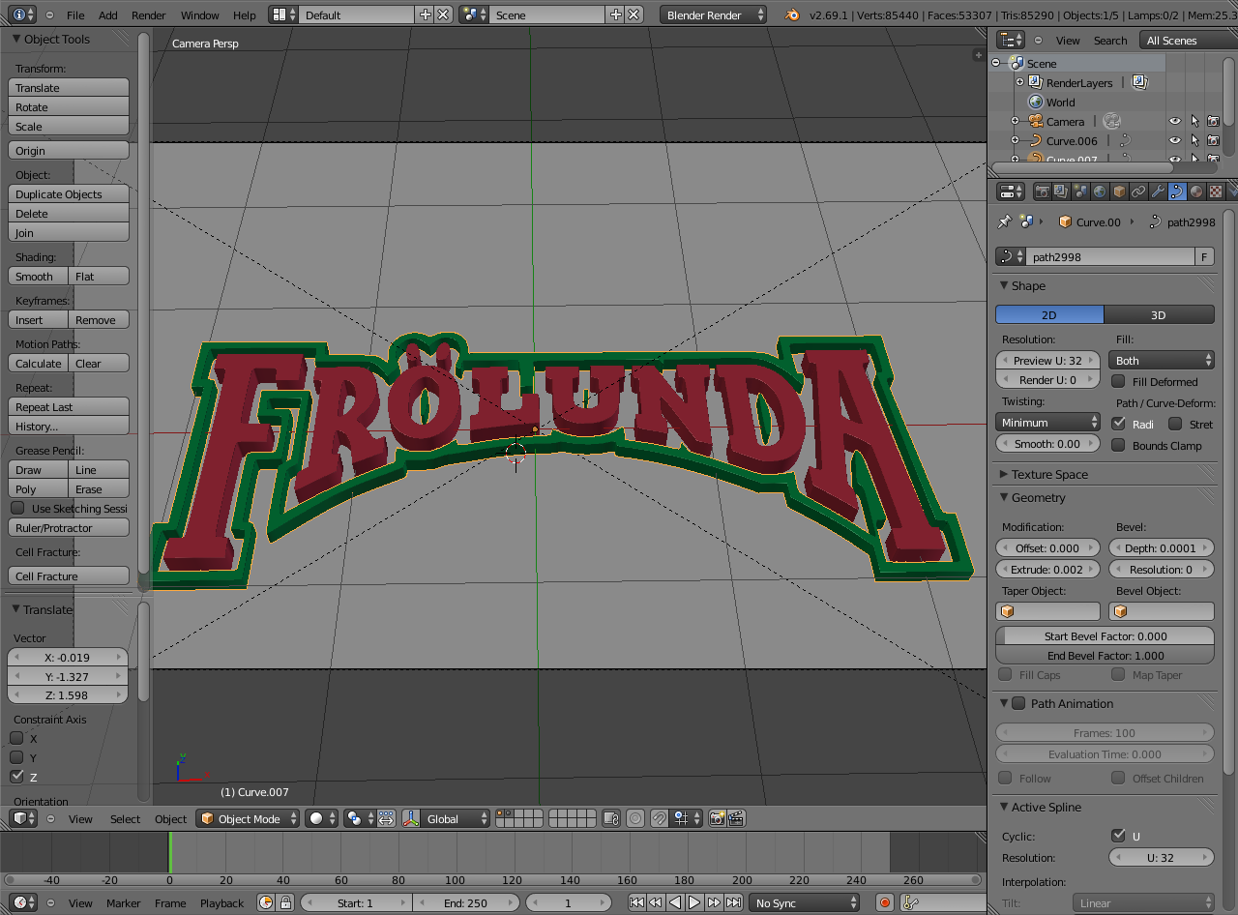Open the Scene properties tab icon
1238x915 pixels.
point(1080,192)
